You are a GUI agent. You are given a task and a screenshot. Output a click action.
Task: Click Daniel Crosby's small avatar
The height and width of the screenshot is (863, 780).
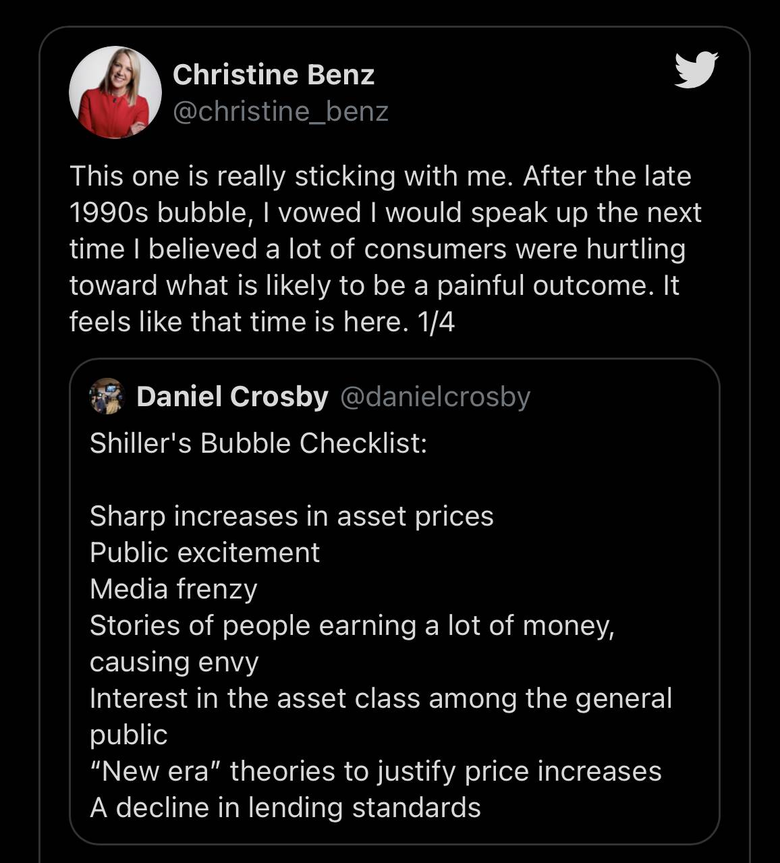point(107,397)
